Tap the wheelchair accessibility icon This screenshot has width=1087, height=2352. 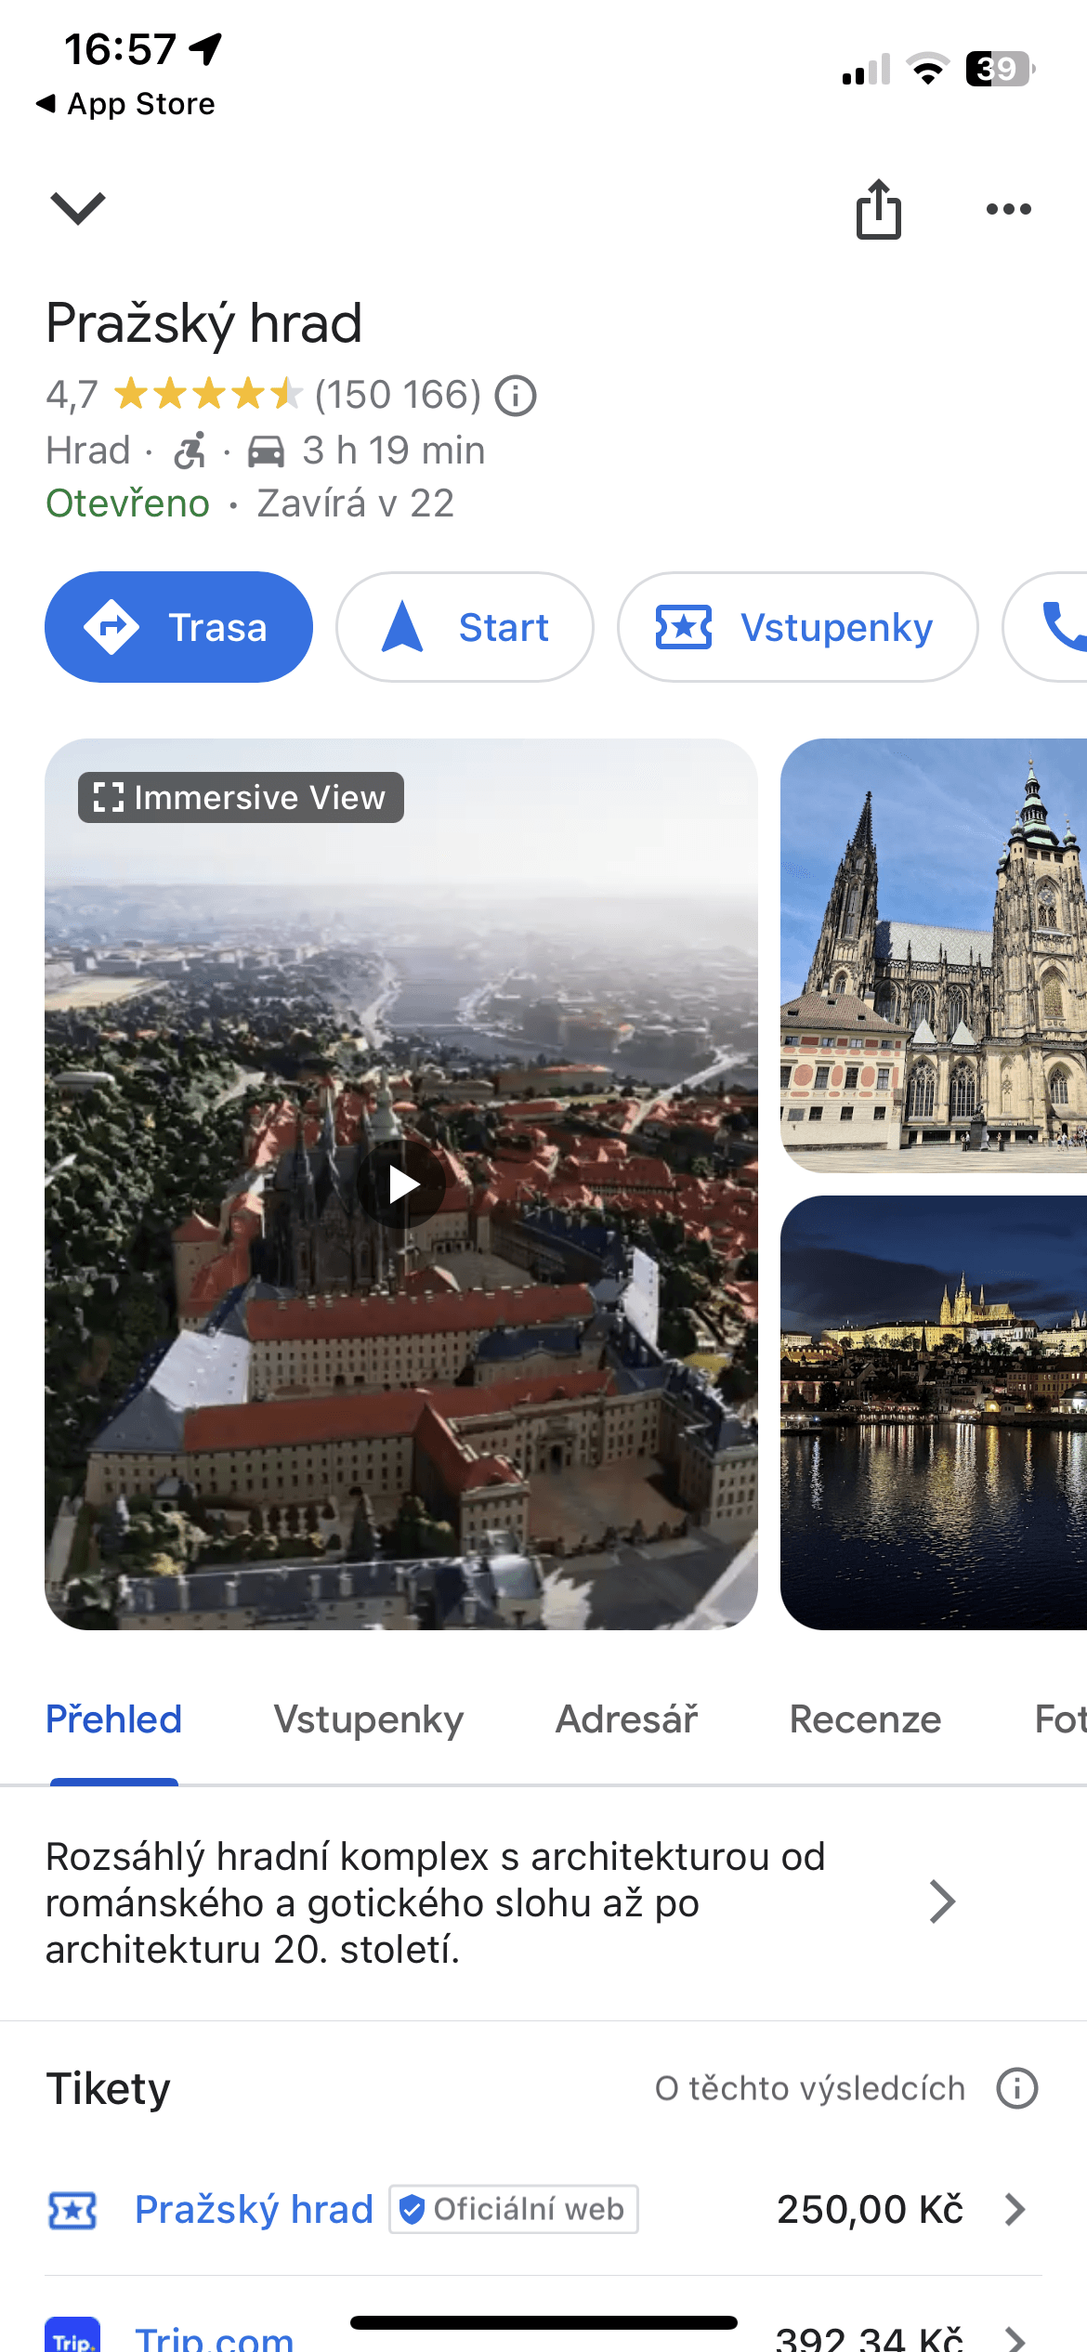click(x=190, y=451)
